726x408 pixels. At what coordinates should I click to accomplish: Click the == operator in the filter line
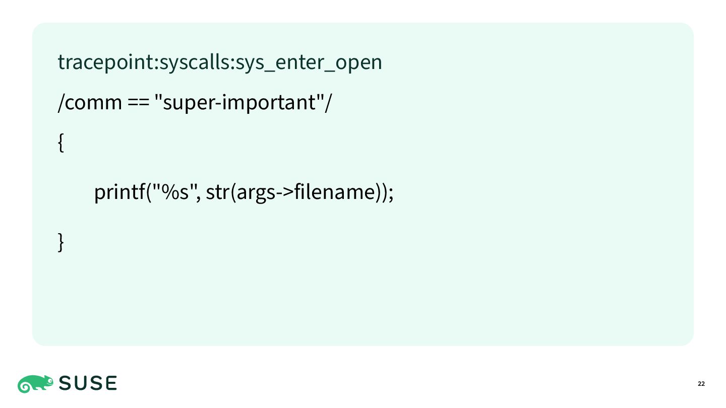point(139,103)
